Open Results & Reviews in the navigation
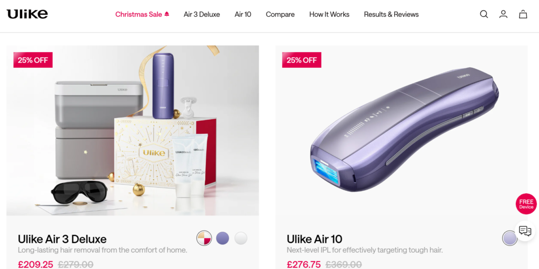Screen dimensions: 539x269 coord(391,14)
